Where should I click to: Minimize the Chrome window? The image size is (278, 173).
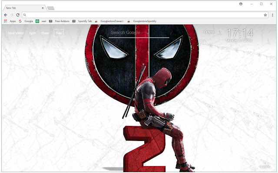click(252, 4)
